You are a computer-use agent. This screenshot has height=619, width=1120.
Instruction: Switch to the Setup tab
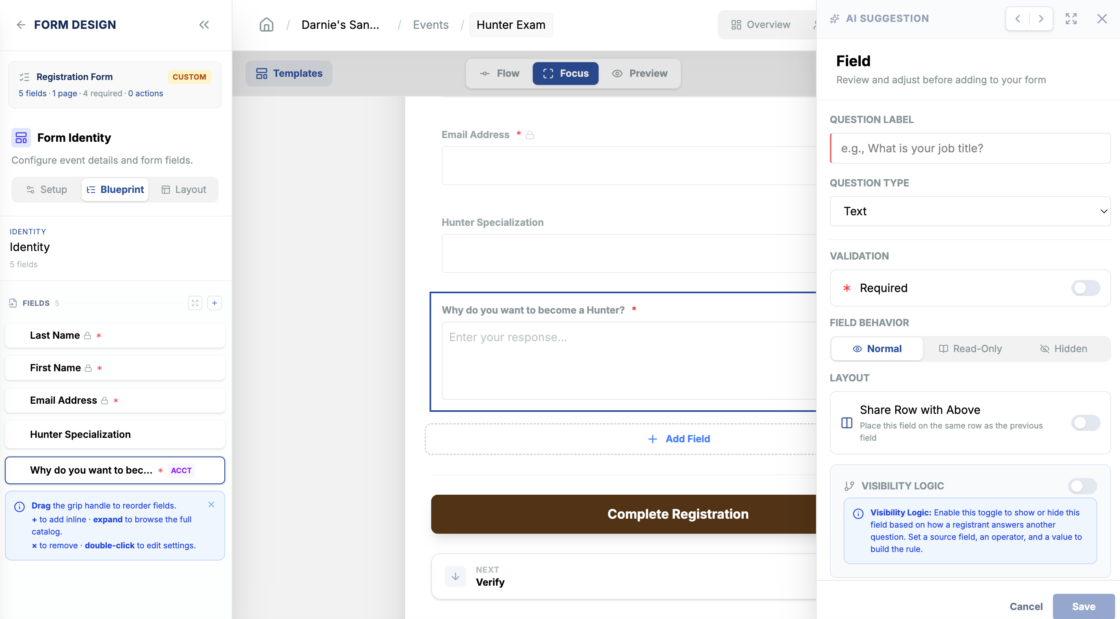(x=47, y=190)
